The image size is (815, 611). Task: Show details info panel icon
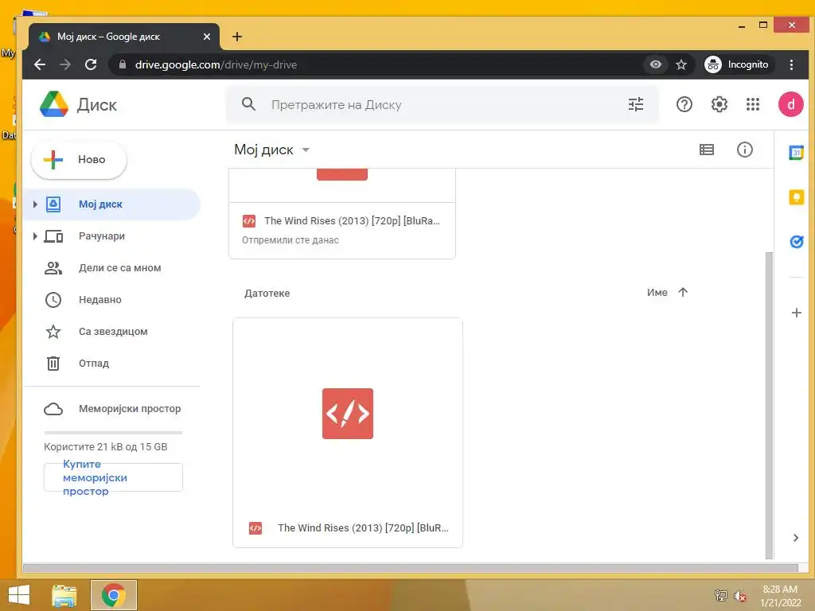click(x=744, y=150)
